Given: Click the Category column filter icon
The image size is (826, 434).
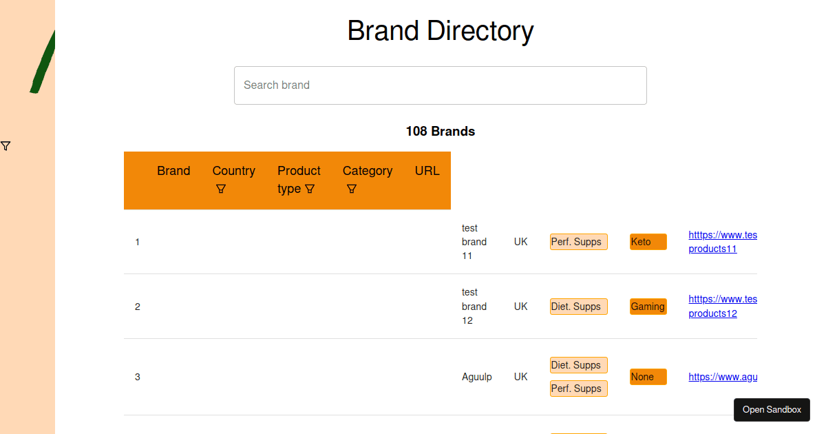Looking at the screenshot, I should (x=351, y=189).
